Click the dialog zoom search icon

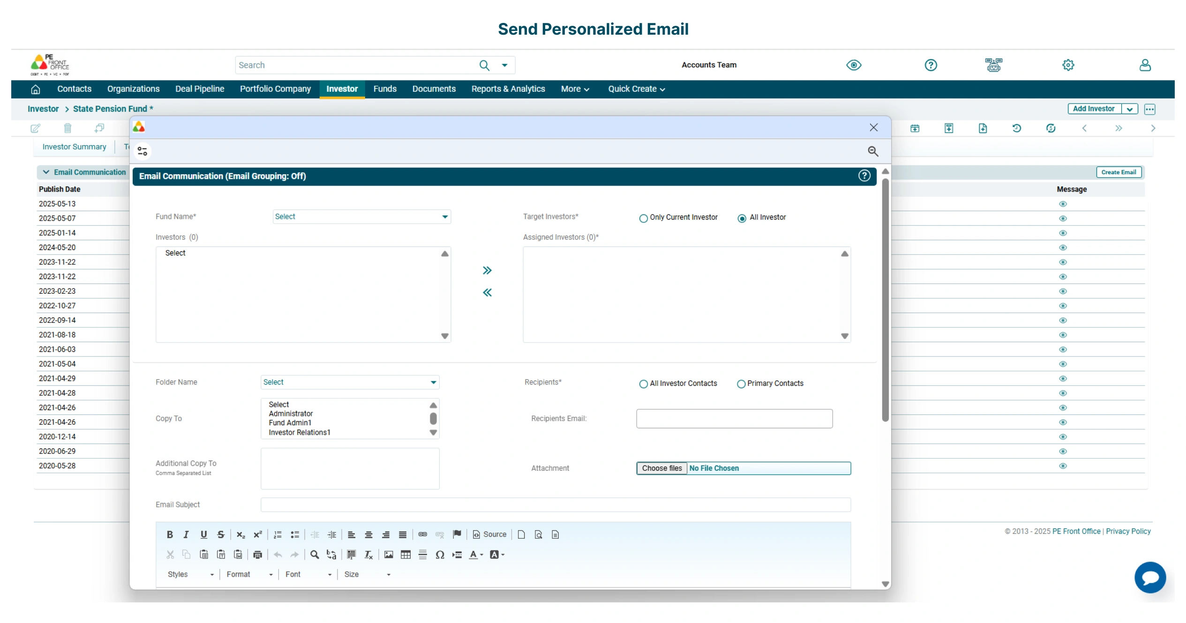pos(873,151)
